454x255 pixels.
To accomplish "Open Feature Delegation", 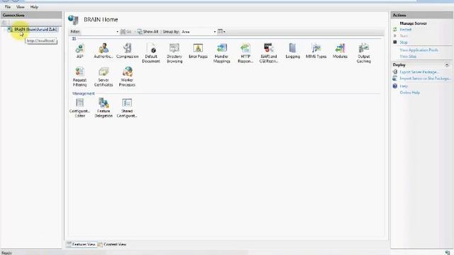I will (104, 108).
